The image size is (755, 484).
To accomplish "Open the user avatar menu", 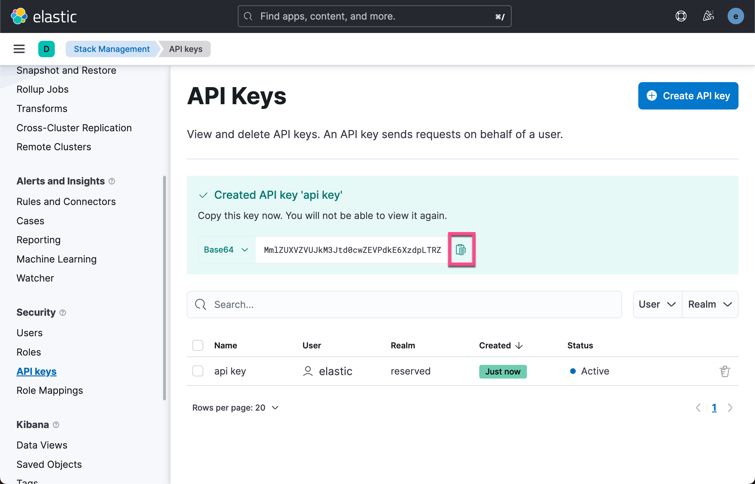I will pyautogui.click(x=735, y=16).
